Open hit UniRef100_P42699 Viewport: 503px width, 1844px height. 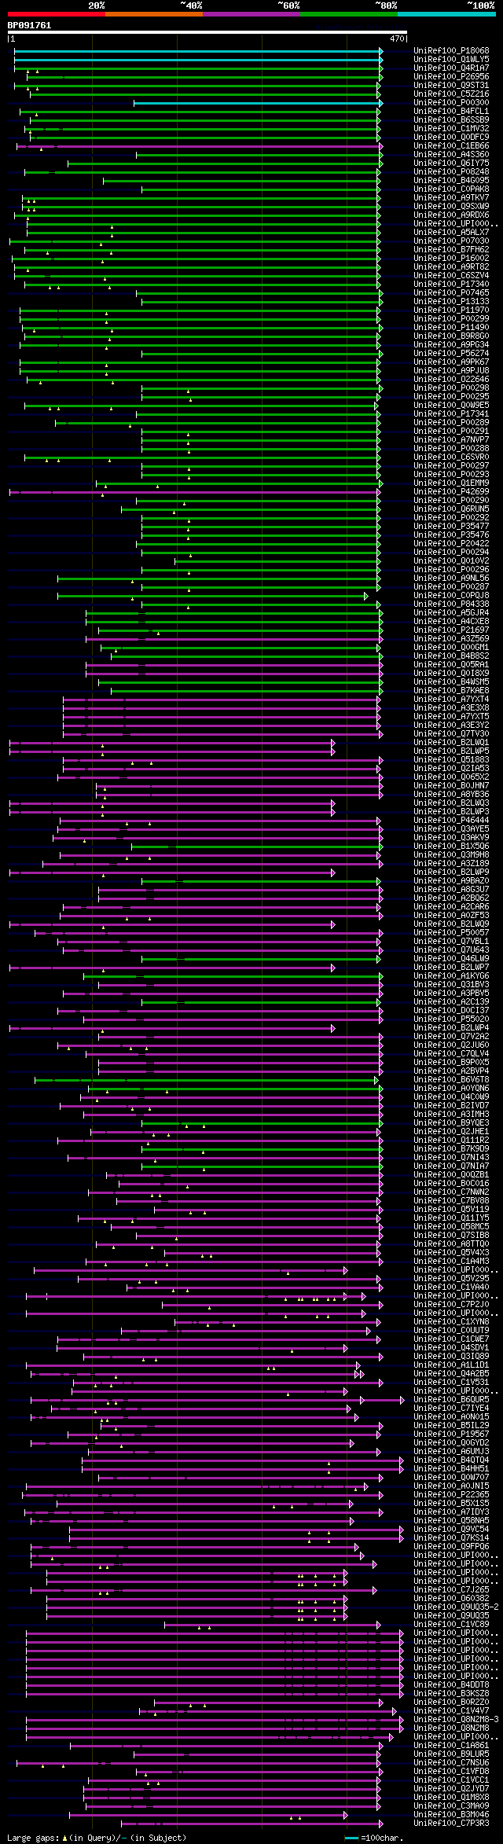click(x=451, y=492)
